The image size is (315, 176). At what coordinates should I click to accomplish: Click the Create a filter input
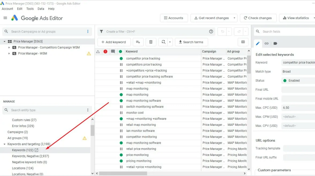157,32
